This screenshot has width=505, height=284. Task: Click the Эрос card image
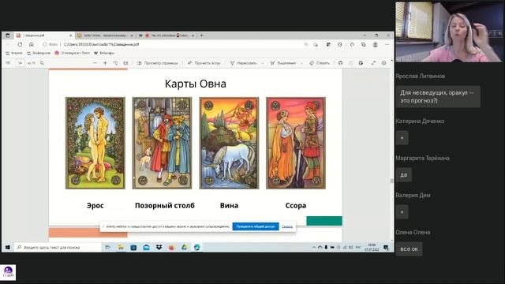pos(95,143)
